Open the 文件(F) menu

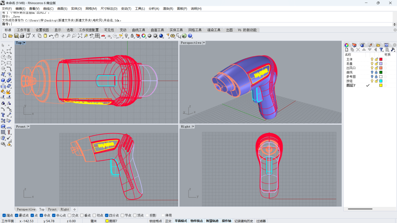point(7,8)
